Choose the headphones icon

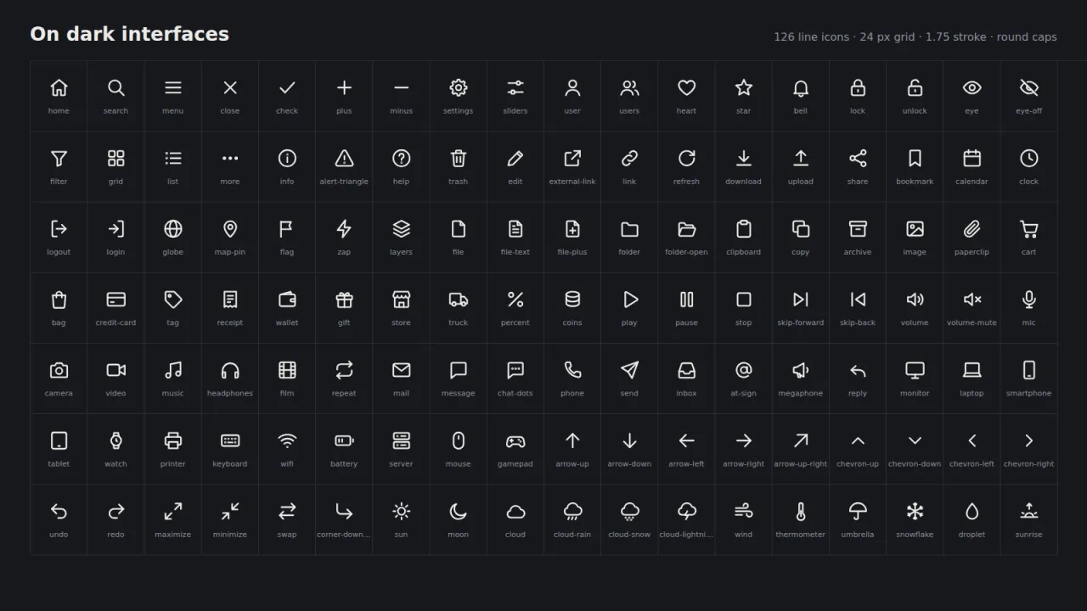click(230, 369)
